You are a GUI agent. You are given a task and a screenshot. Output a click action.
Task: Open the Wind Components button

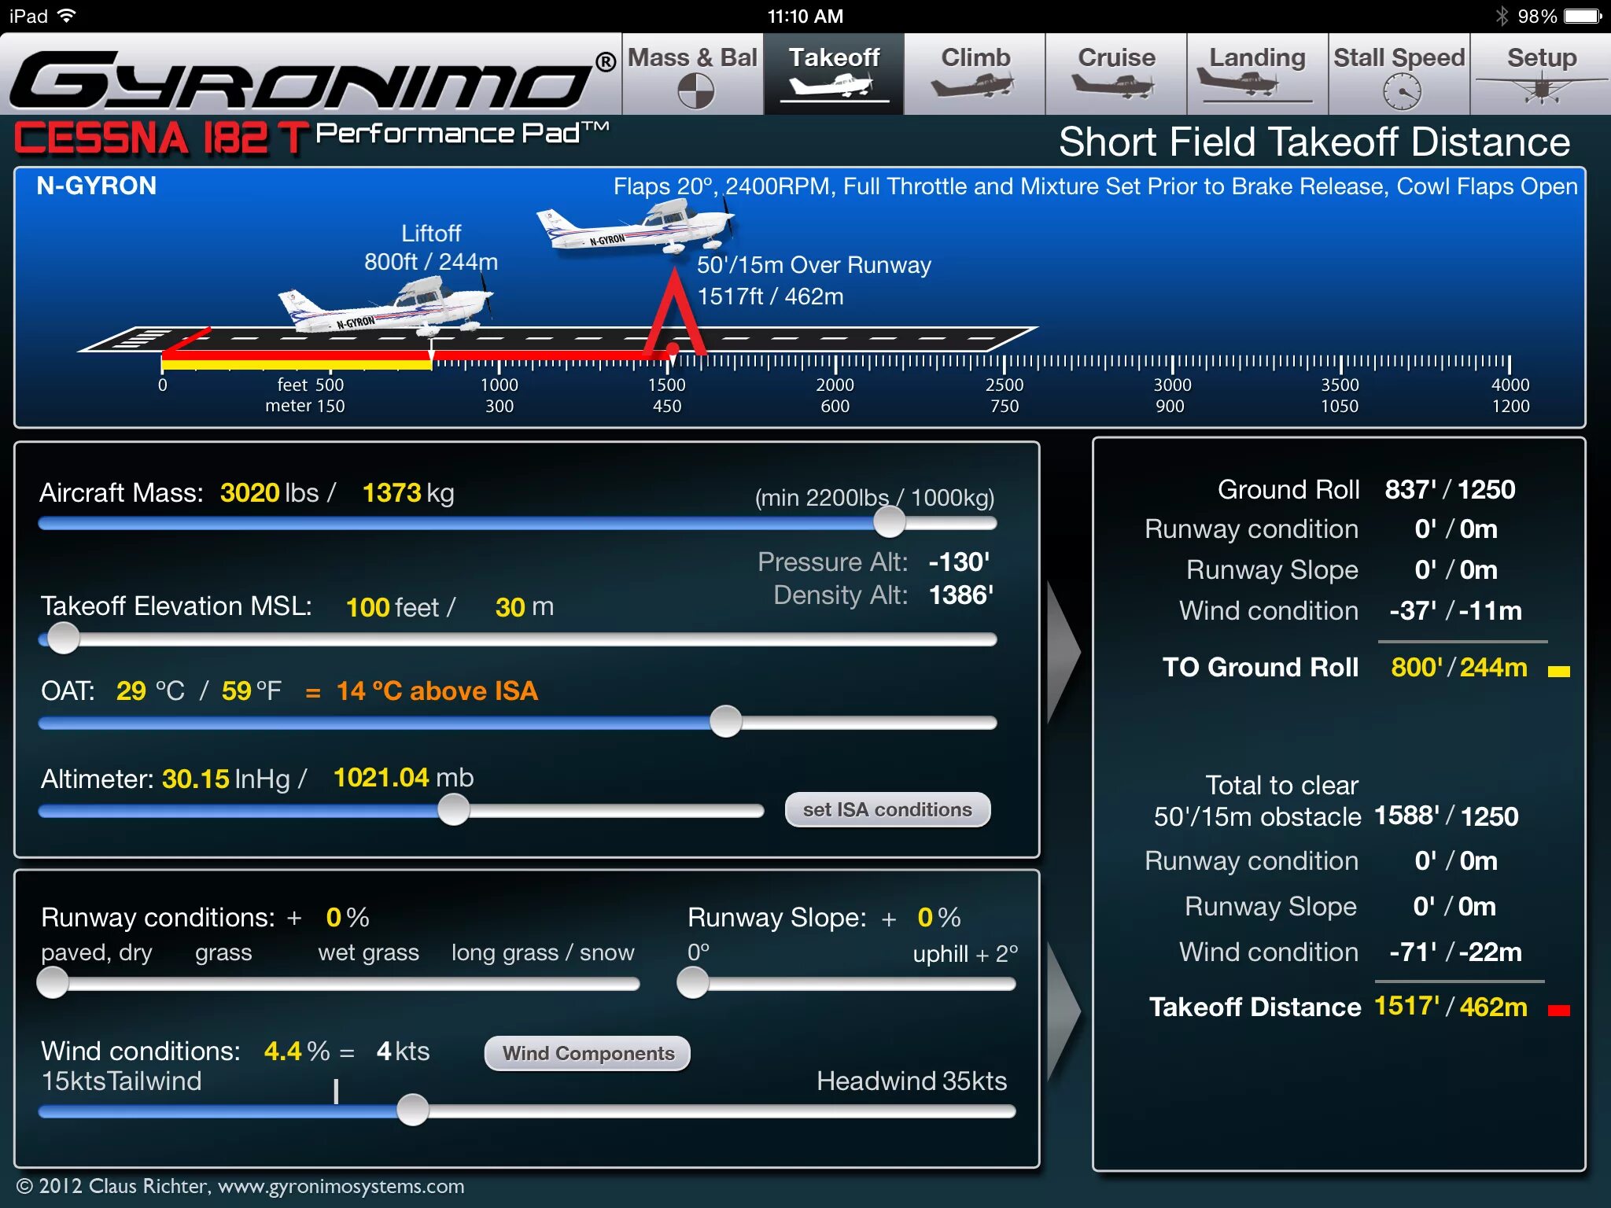588,1053
